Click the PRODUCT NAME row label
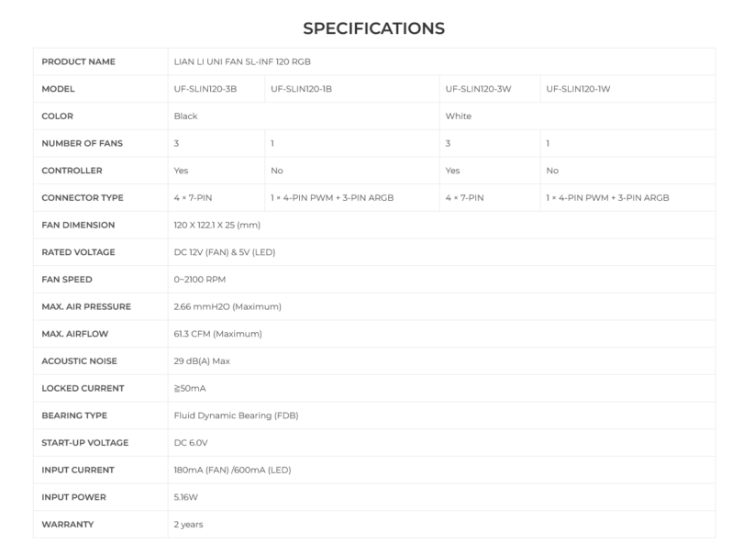 [77, 61]
